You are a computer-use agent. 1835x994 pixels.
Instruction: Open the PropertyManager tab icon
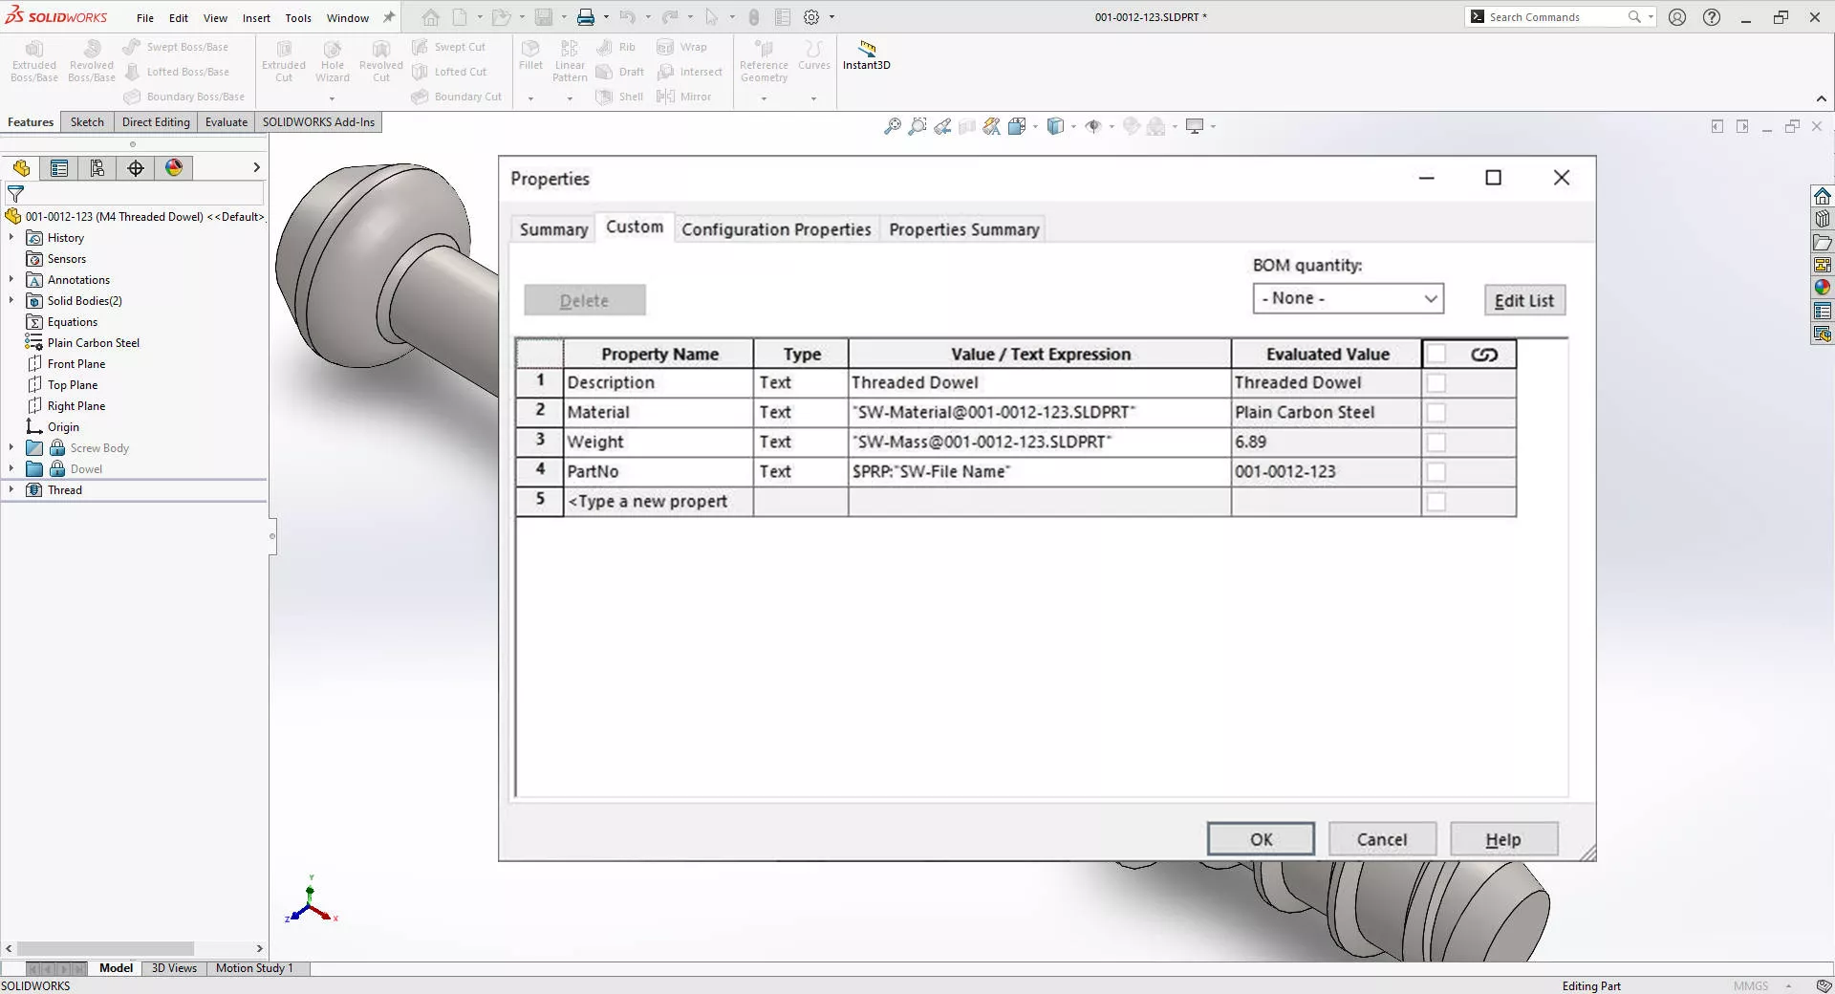pyautogui.click(x=59, y=168)
